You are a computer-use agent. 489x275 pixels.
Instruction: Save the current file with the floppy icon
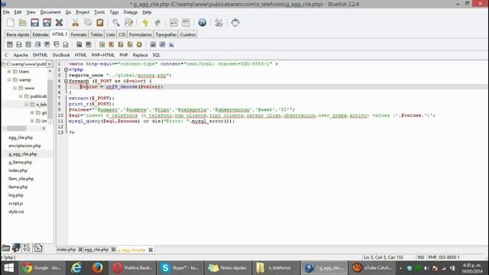coord(34,23)
